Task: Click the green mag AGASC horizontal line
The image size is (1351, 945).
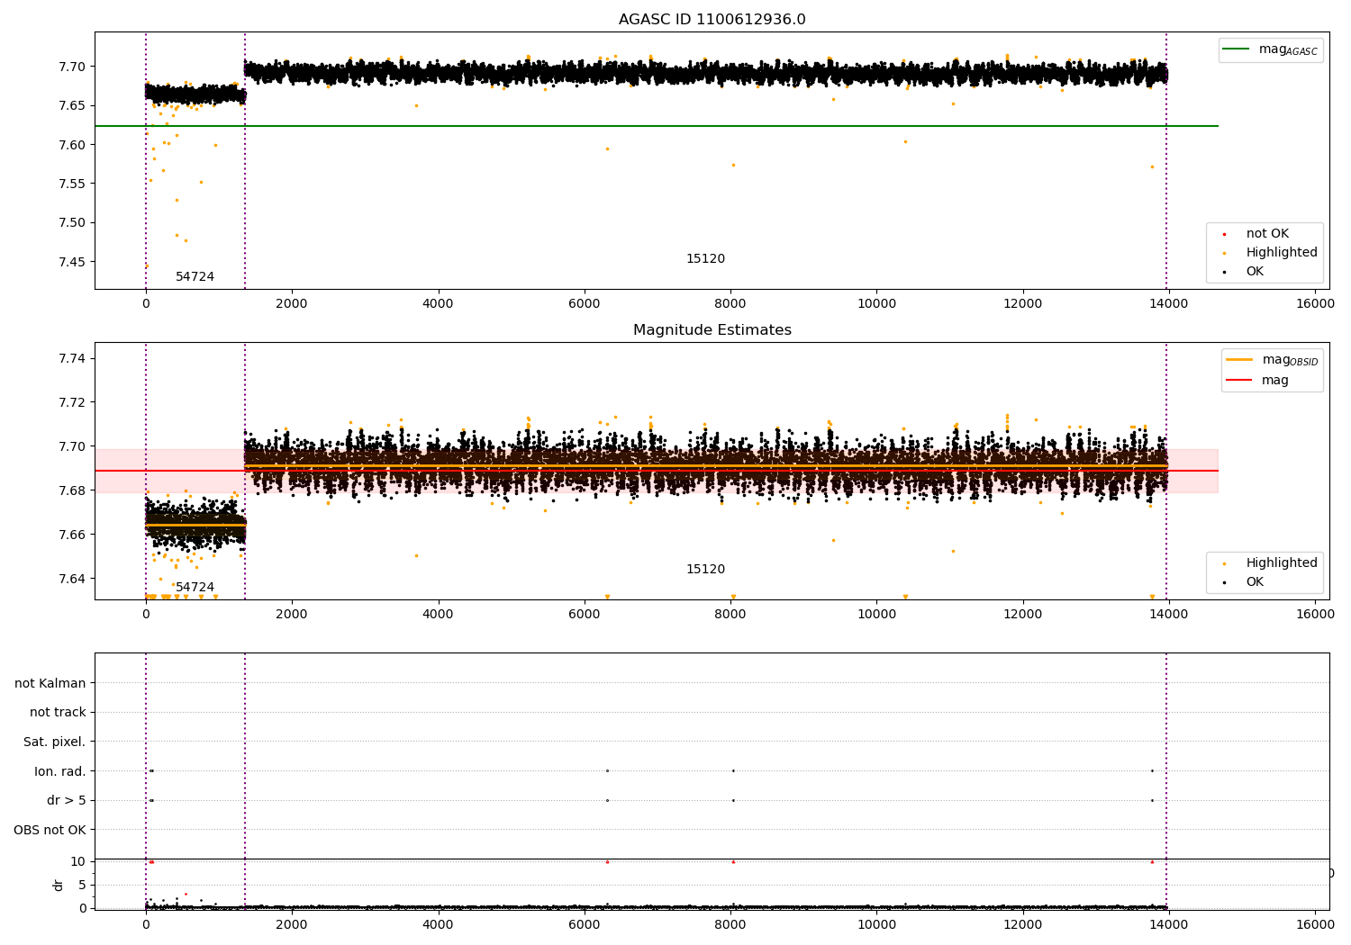Action: [656, 126]
